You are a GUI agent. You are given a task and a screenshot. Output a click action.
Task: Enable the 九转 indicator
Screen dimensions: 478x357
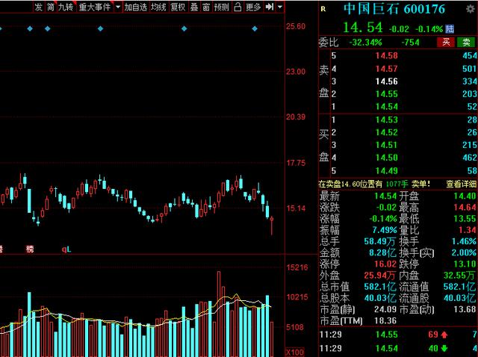[x=65, y=7]
